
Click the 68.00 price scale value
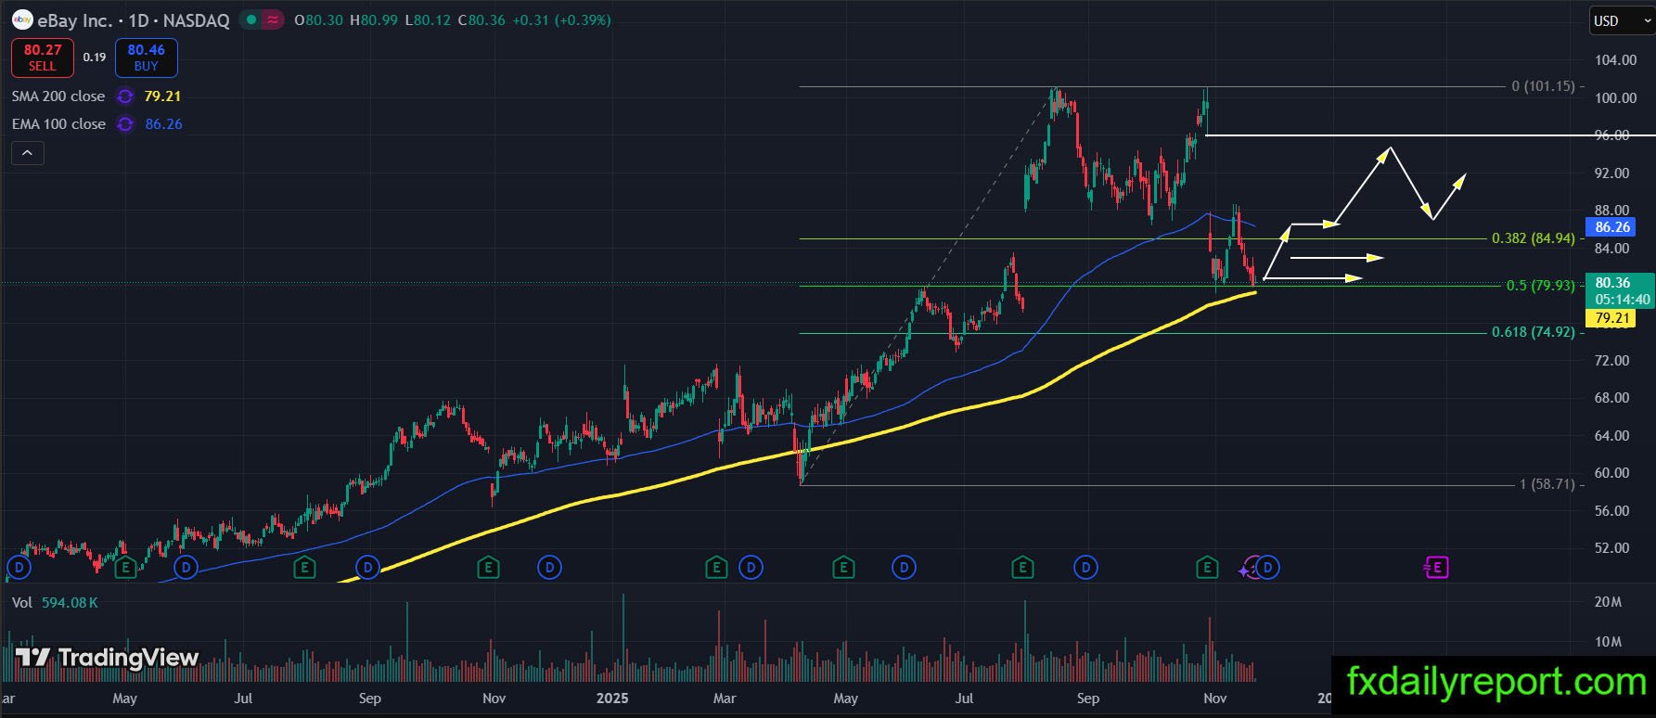pyautogui.click(x=1612, y=398)
